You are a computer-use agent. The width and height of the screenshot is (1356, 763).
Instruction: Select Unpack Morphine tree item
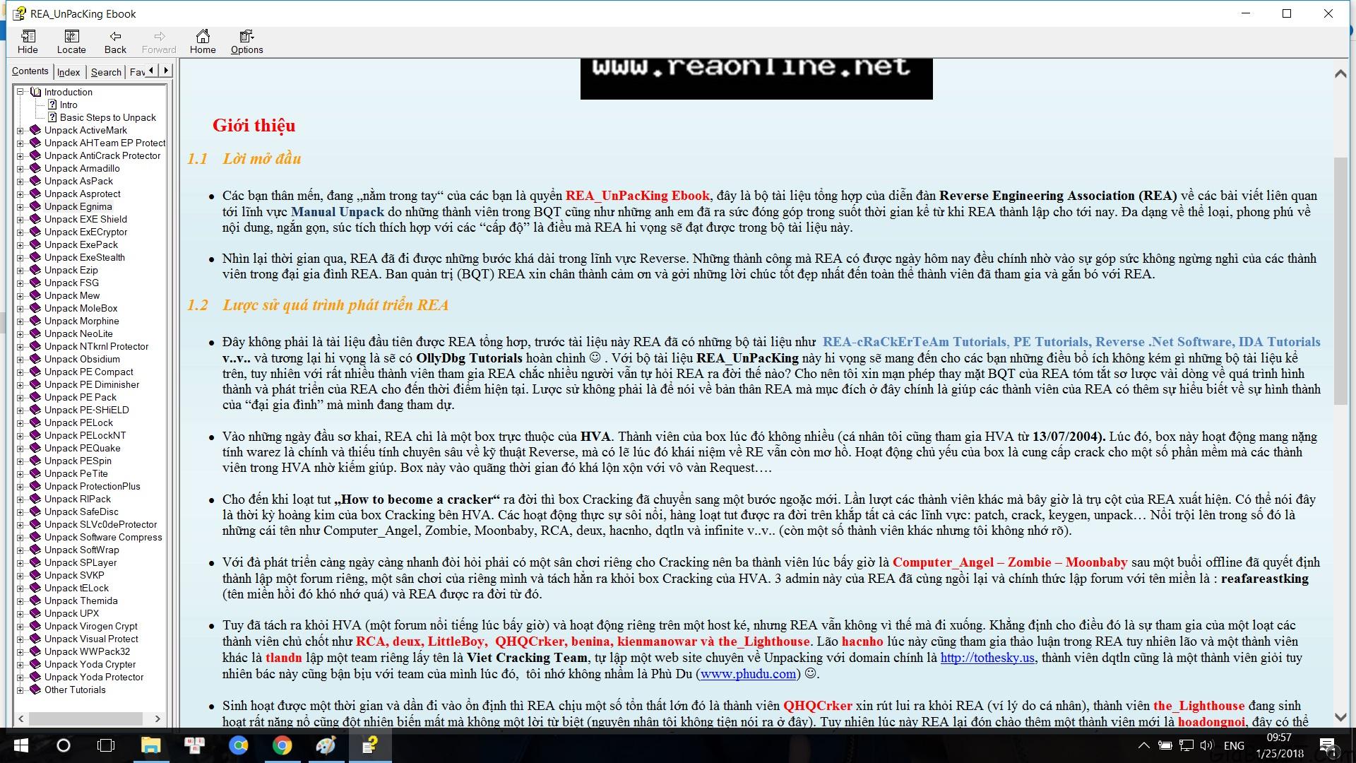tap(82, 321)
